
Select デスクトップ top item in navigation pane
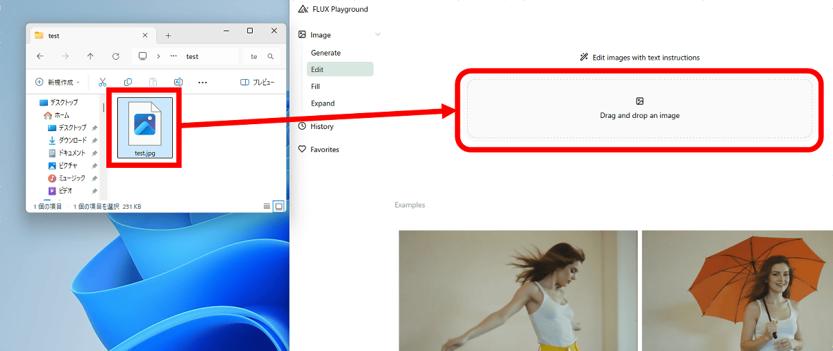click(58, 102)
